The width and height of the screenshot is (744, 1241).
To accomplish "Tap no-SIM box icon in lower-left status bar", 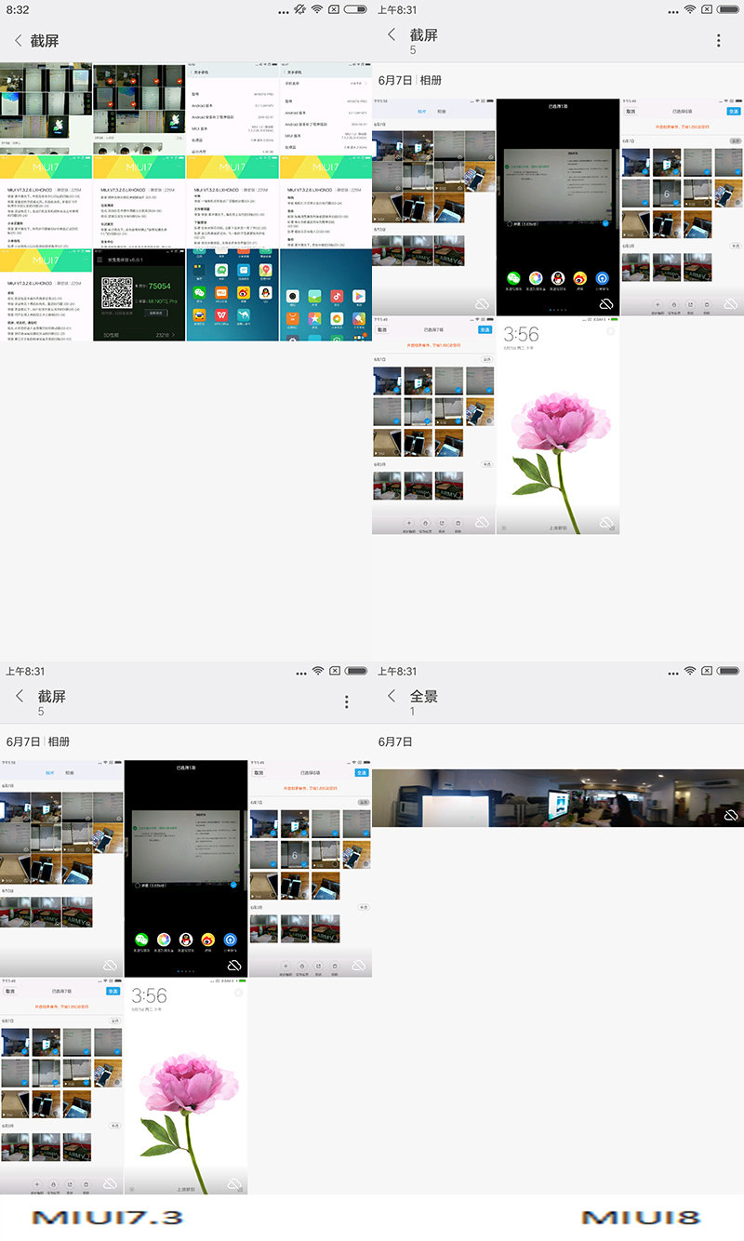I will 334,671.
